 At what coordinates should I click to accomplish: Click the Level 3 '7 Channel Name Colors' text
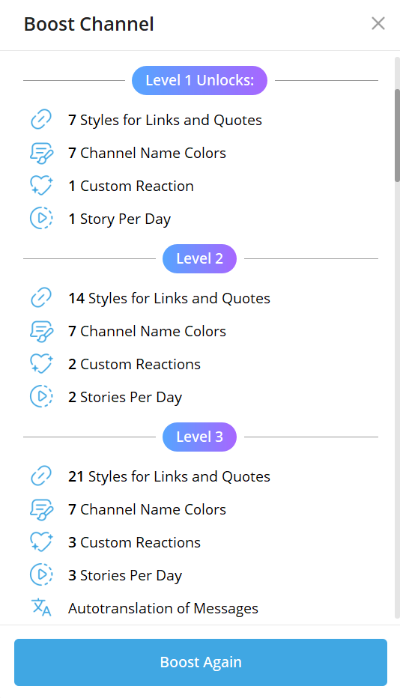(x=147, y=510)
